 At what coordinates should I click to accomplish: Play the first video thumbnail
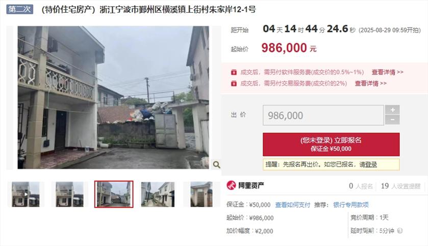point(26,195)
